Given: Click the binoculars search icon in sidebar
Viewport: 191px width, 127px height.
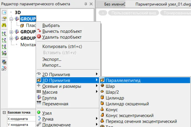Looking at the screenshot, I should pos(4,25).
